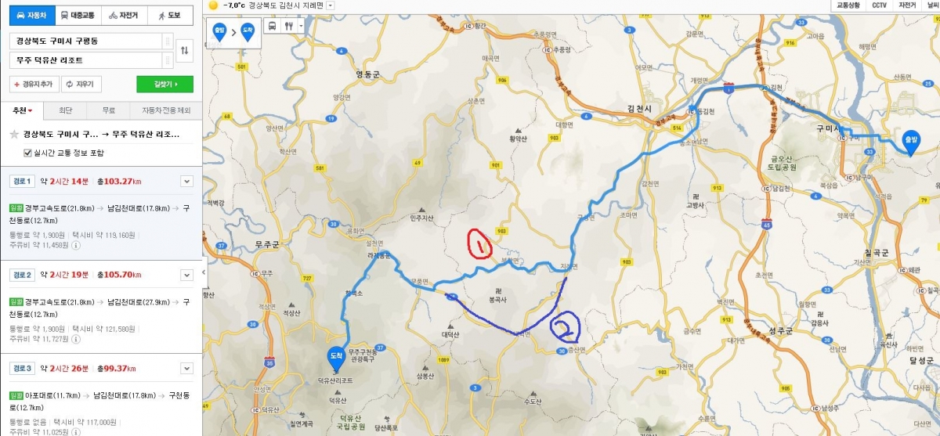Click the swap origin and destination arrows
This screenshot has height=436, width=940.
click(185, 51)
